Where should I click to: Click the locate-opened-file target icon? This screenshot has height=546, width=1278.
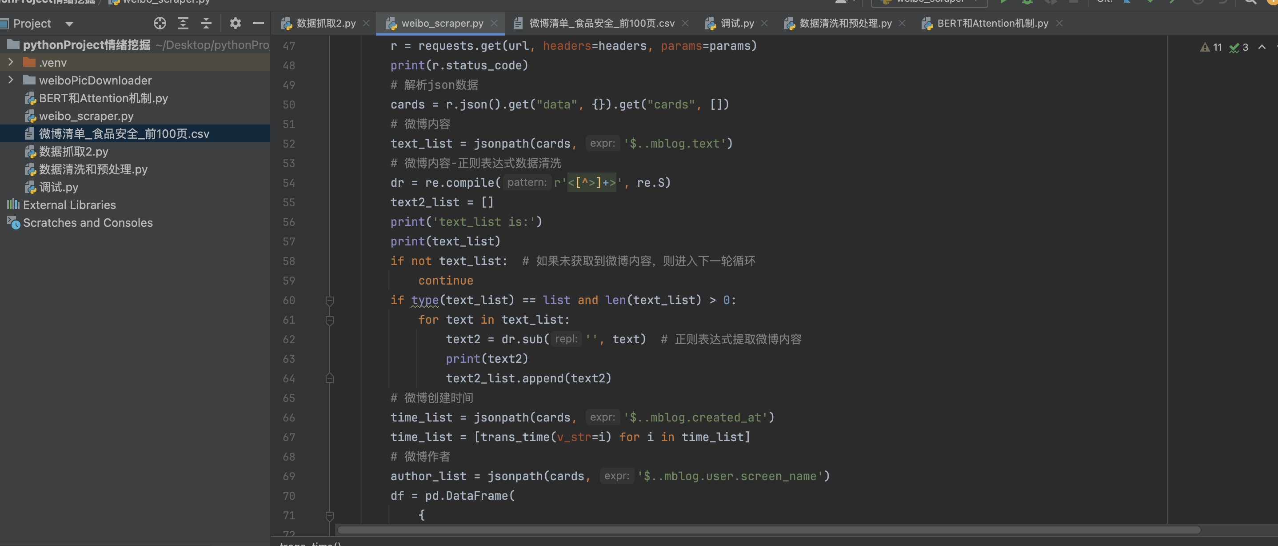(160, 23)
